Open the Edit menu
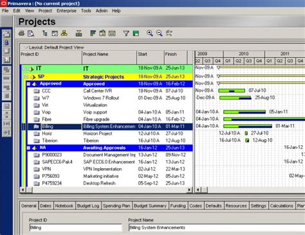The width and height of the screenshot is (305, 235). click(x=17, y=11)
